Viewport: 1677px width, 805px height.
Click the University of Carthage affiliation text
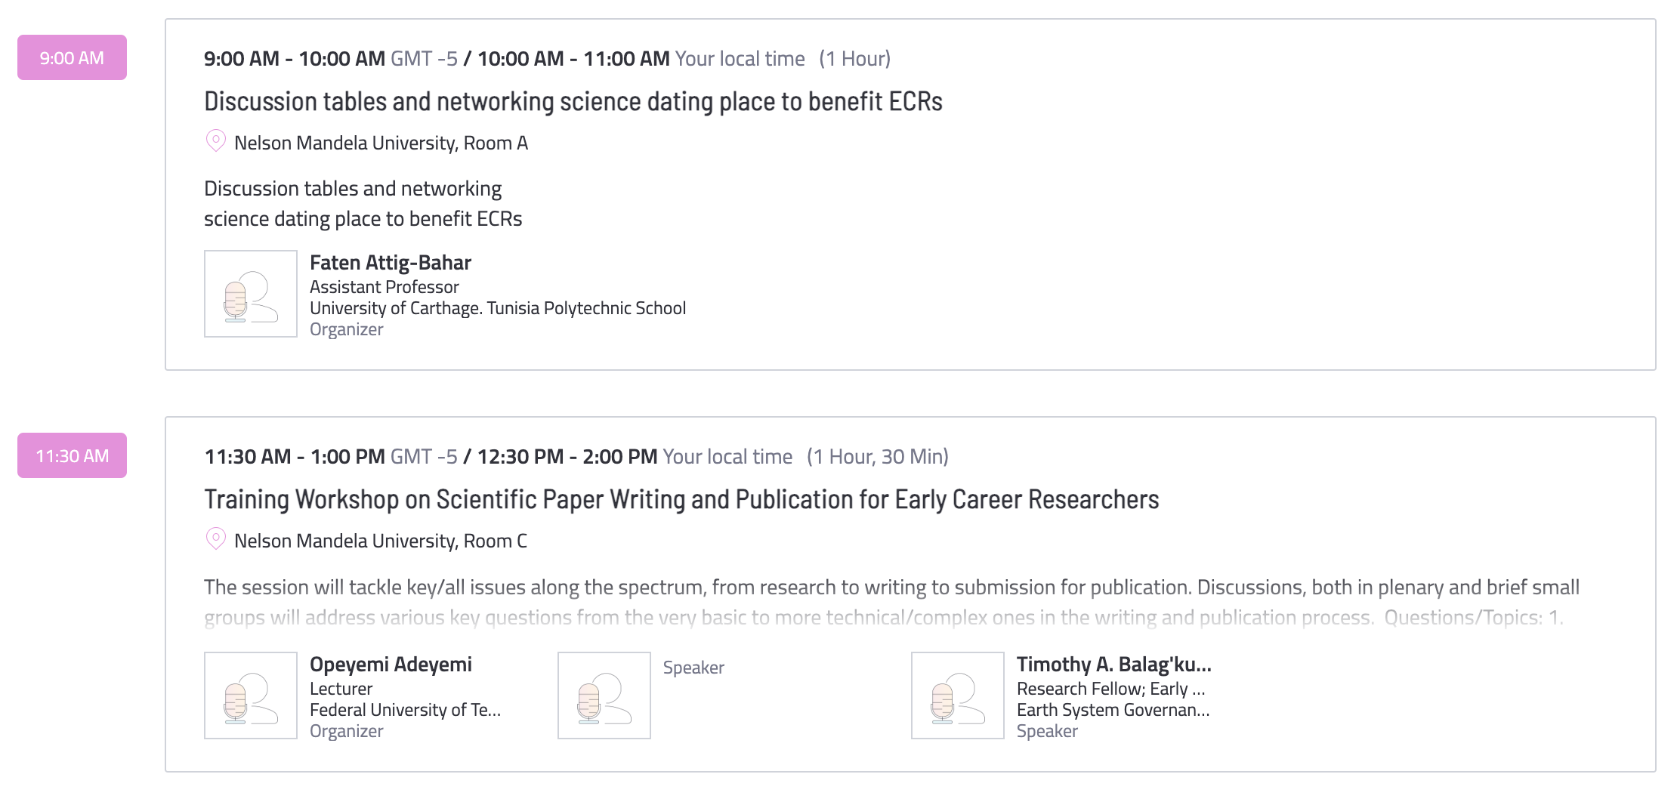498,308
